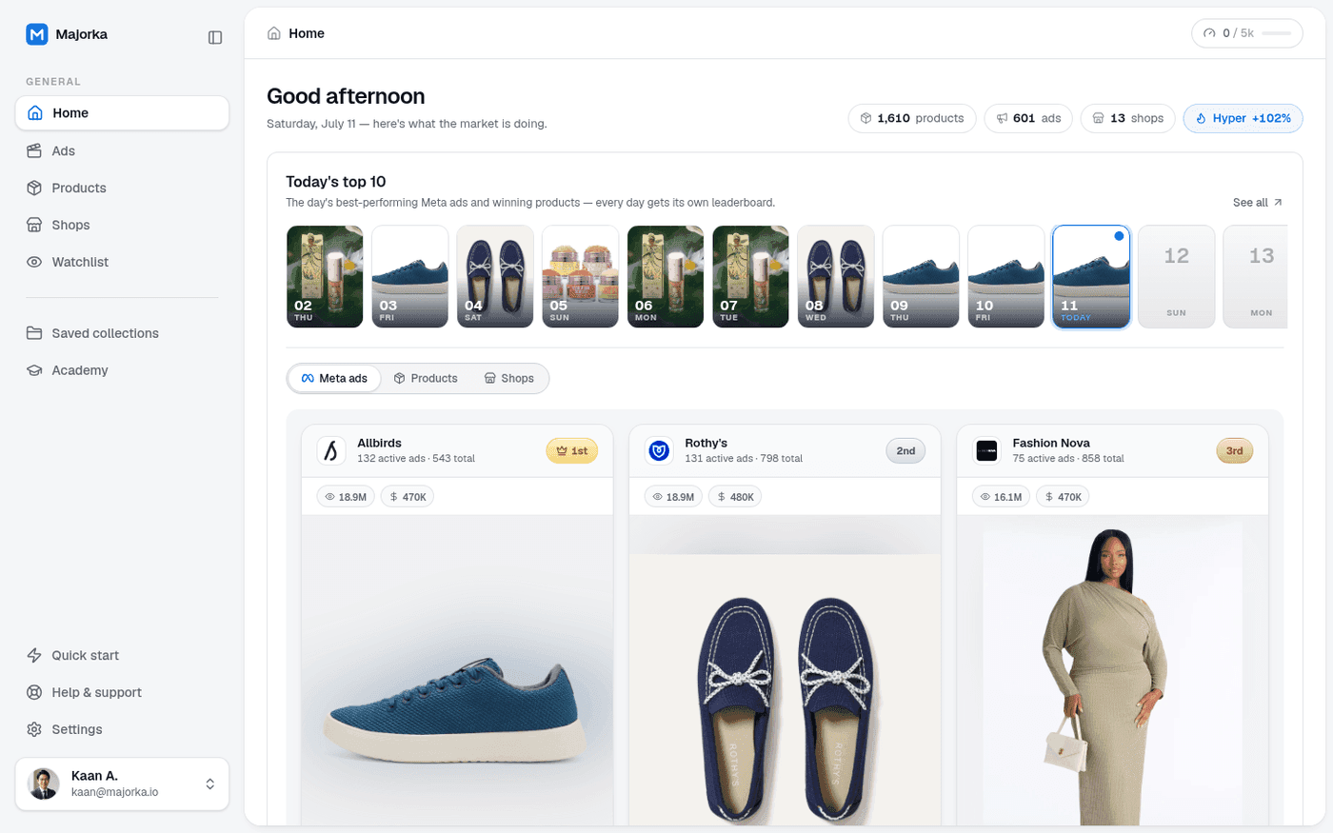Switch to the Products tab

coord(426,378)
